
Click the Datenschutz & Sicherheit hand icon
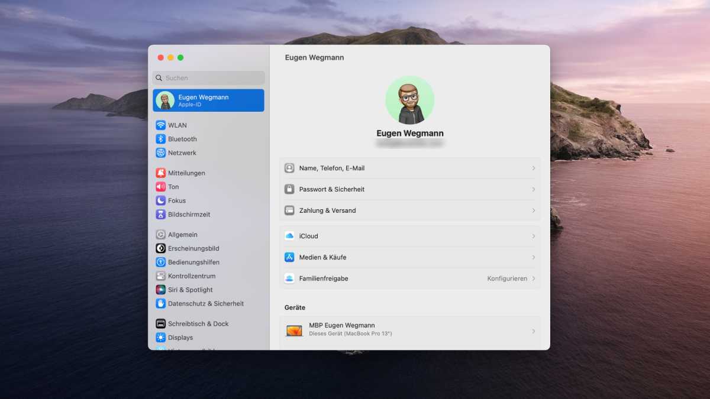point(160,303)
